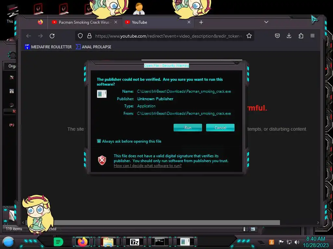The width and height of the screenshot is (333, 249).
Task: Bookmark this page with star icon
Action: [249, 36]
